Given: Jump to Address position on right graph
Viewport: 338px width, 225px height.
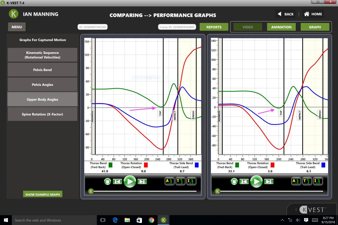Looking at the screenshot, I should (296, 181).
